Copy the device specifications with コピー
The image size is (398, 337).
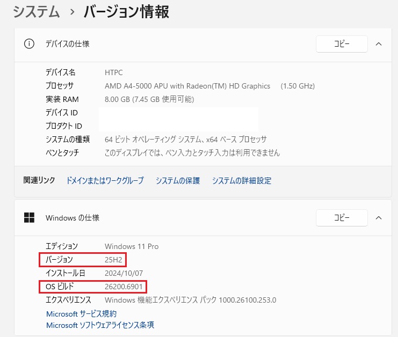tap(342, 44)
